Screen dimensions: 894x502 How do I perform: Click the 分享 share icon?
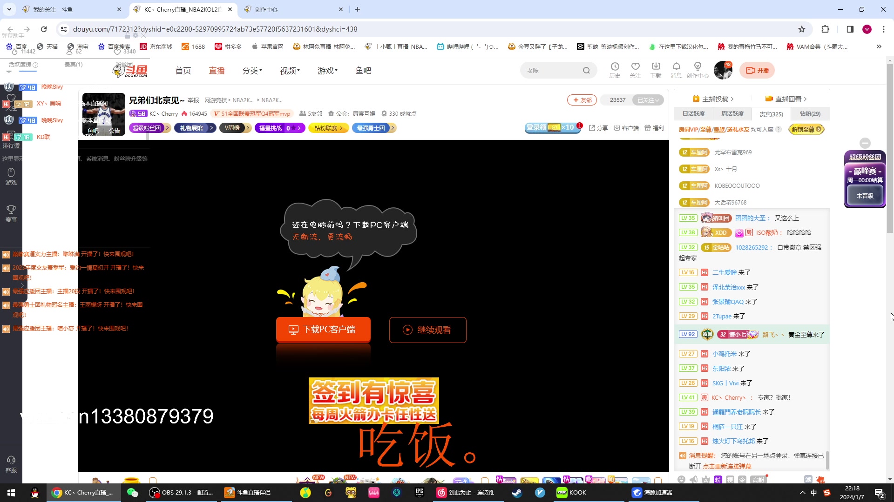[598, 128]
